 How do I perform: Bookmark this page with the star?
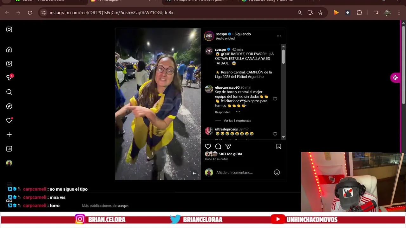[x=320, y=13]
